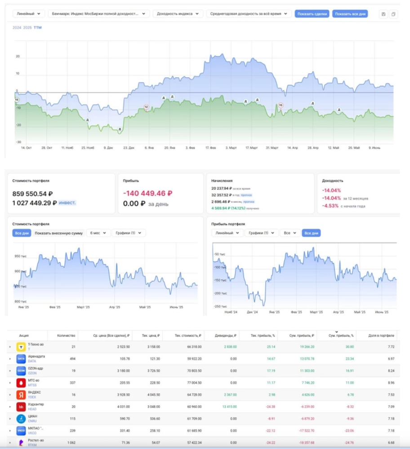Expand the МКПАО VKCO table row
This screenshot has height=449, width=410.
point(10,431)
